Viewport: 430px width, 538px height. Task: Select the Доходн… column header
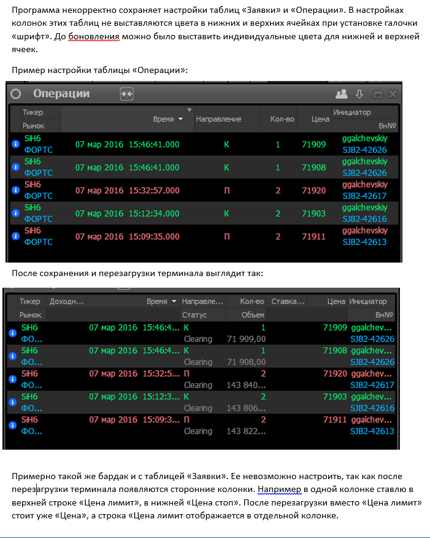[67, 302]
